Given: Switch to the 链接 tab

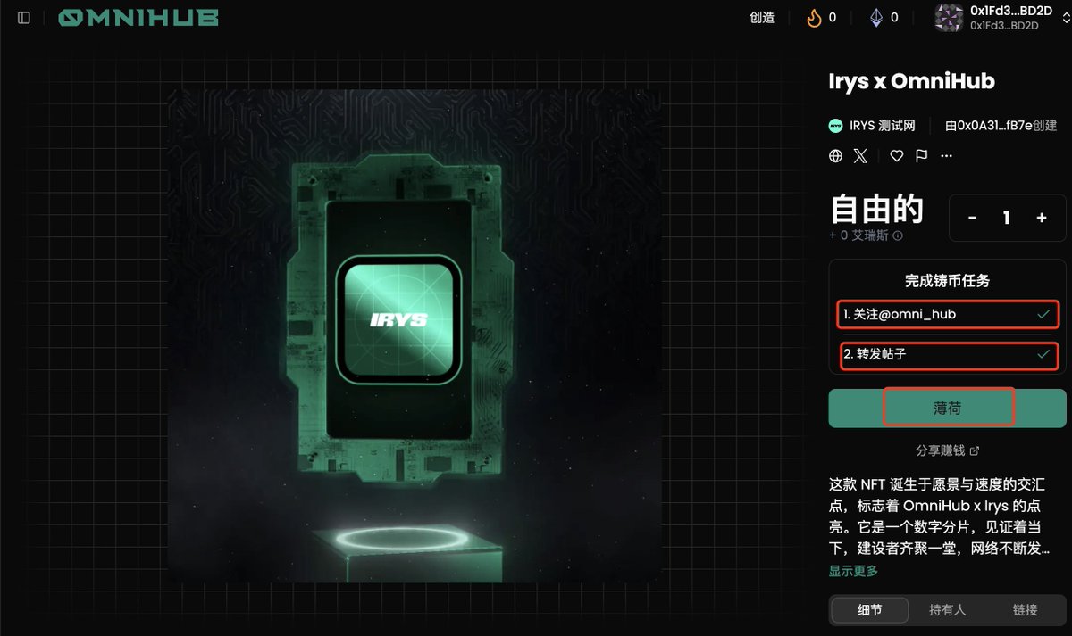Looking at the screenshot, I should pos(1026,610).
